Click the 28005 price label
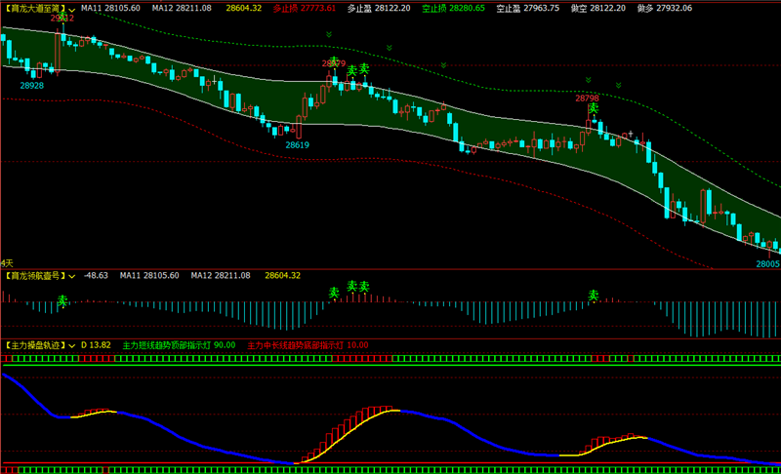Image resolution: width=781 pixels, height=474 pixels. tap(767, 264)
